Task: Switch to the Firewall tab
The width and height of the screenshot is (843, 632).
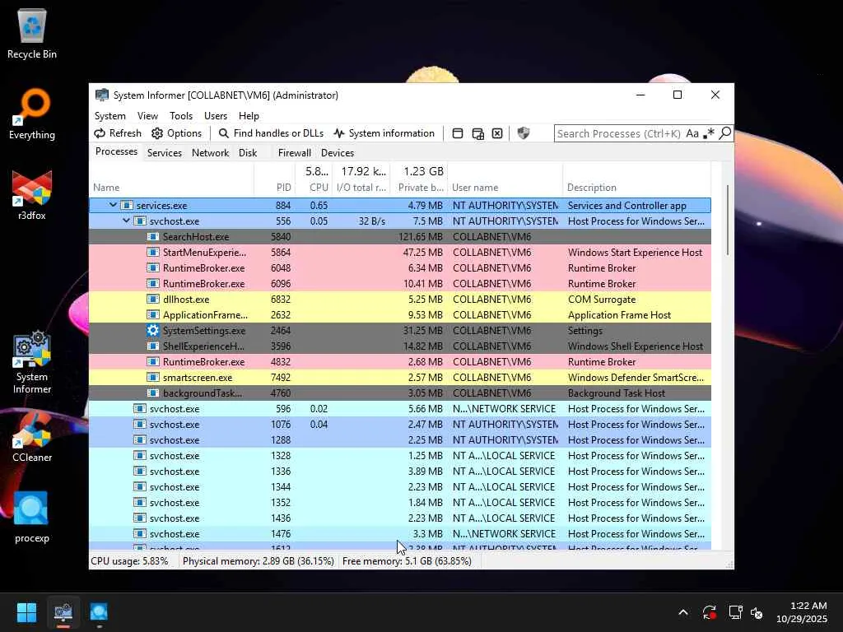Action: click(x=294, y=152)
